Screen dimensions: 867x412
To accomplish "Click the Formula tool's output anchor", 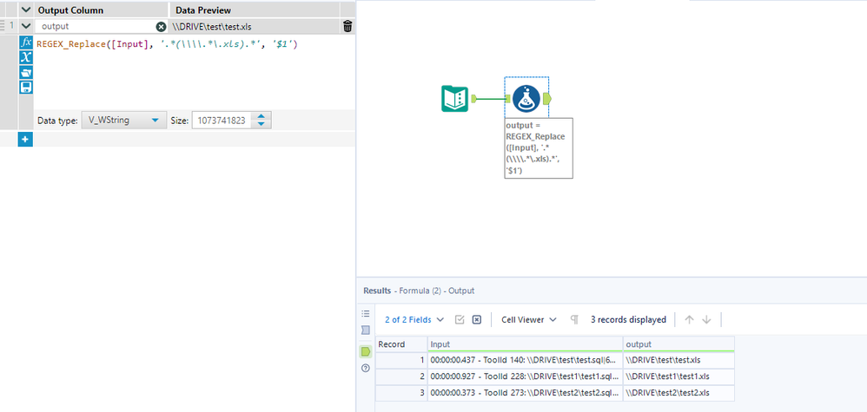I will (x=546, y=99).
